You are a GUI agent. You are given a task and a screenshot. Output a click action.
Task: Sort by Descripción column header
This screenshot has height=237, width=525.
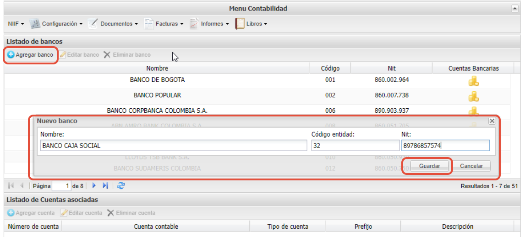(x=458, y=226)
